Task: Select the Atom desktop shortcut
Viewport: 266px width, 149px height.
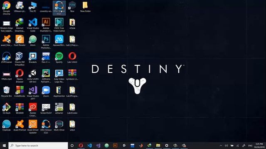Action: point(33,41)
